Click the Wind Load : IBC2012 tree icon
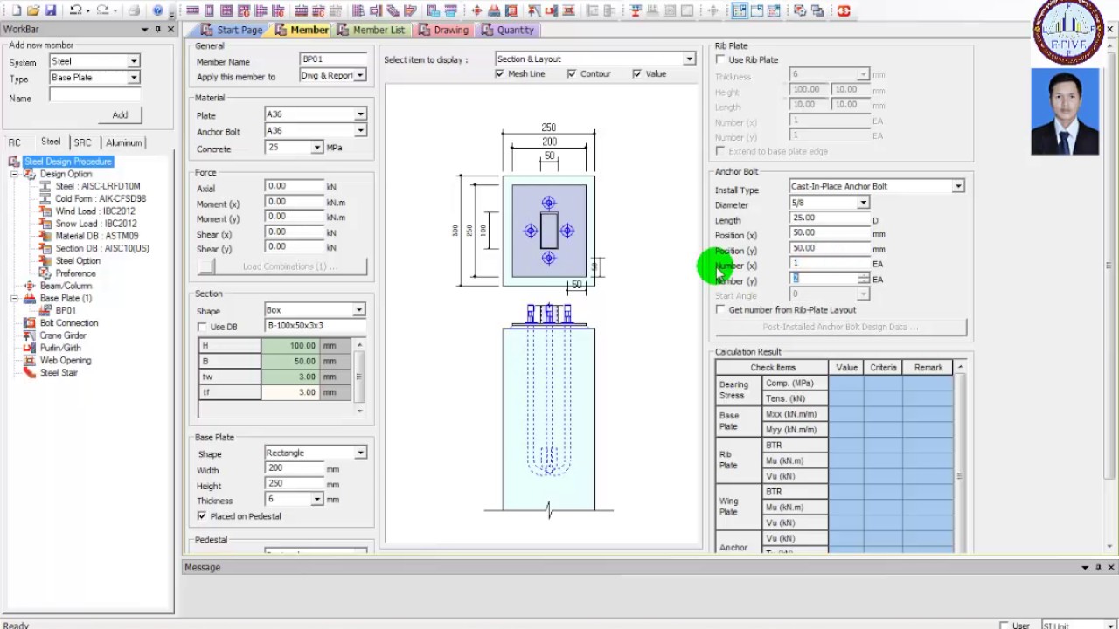 (x=45, y=211)
